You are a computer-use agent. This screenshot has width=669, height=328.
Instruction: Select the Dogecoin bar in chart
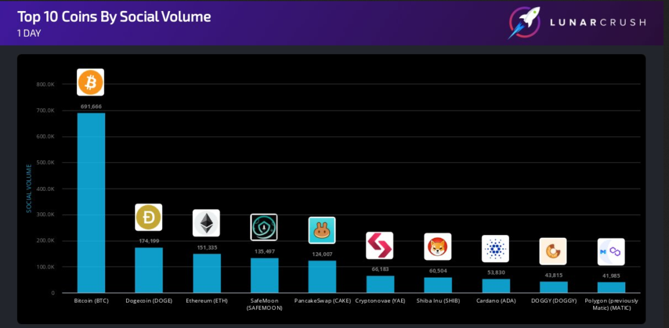(x=149, y=270)
